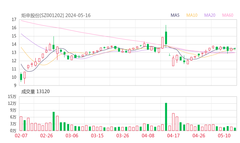Click the volume axis label 12万
Screen dimensions: 240x143
click(12, 103)
